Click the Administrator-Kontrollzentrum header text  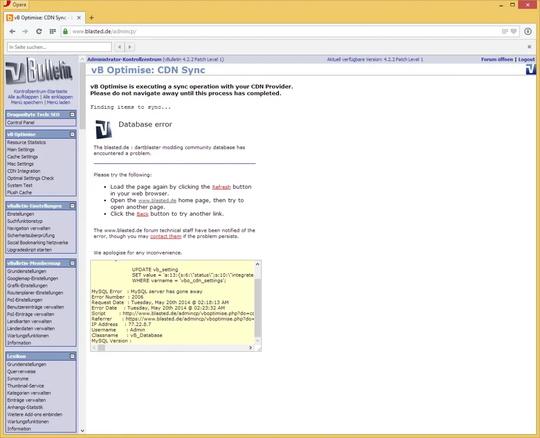tap(124, 59)
